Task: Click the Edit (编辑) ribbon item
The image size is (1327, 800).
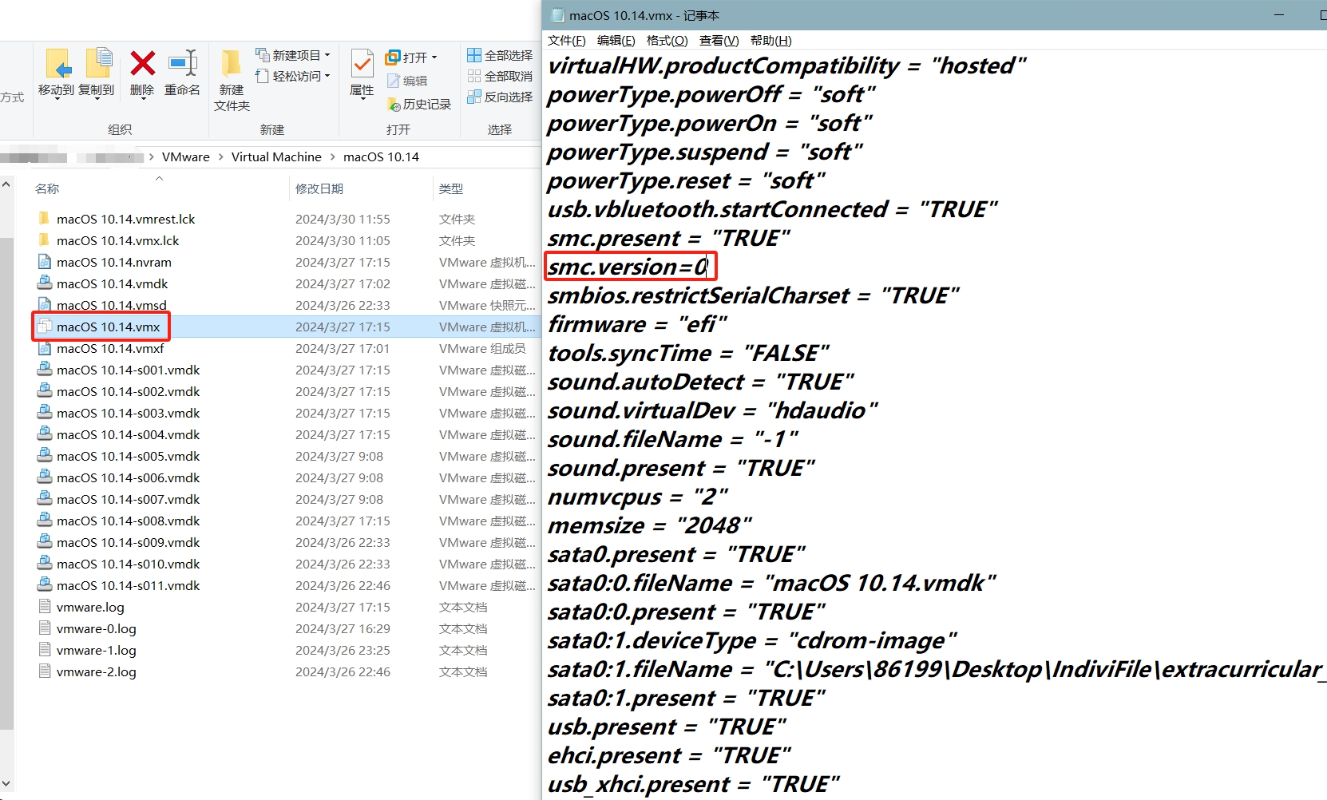Action: [x=407, y=81]
